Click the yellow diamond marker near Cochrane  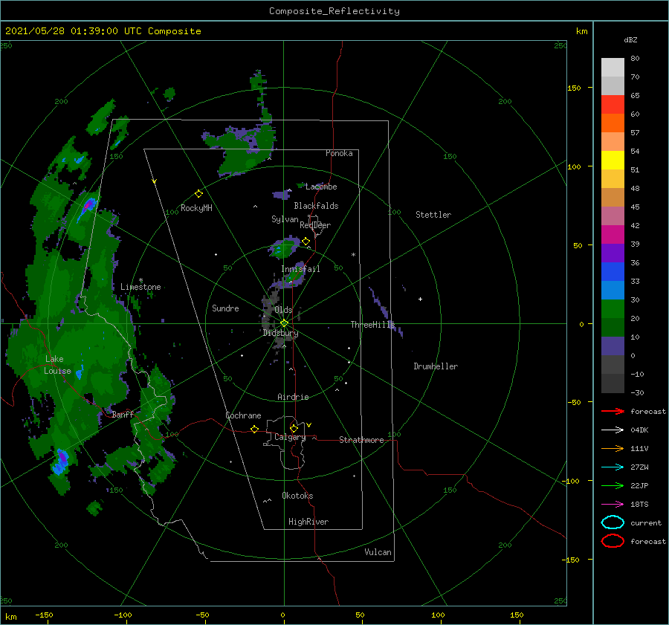[x=255, y=429]
